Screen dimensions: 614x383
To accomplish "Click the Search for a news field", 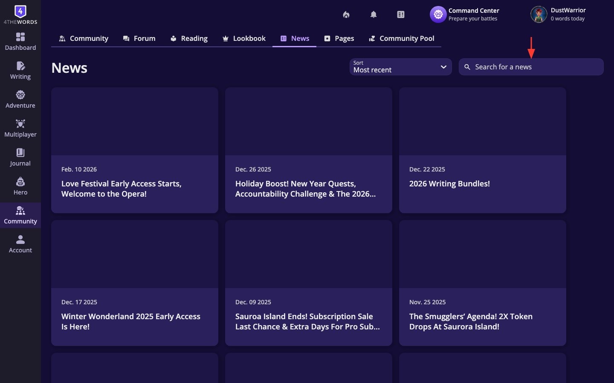I will tap(531, 67).
